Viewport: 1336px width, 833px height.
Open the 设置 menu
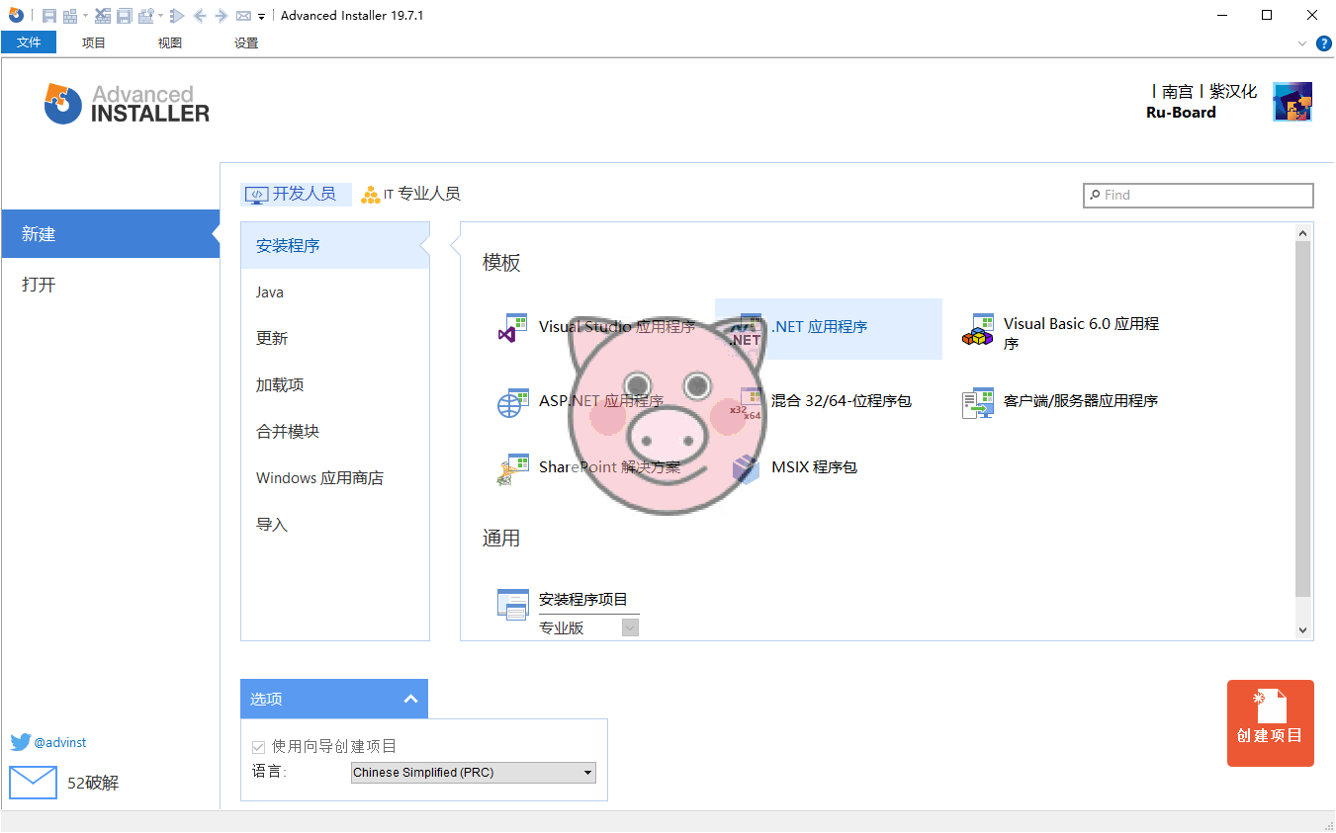click(x=246, y=42)
